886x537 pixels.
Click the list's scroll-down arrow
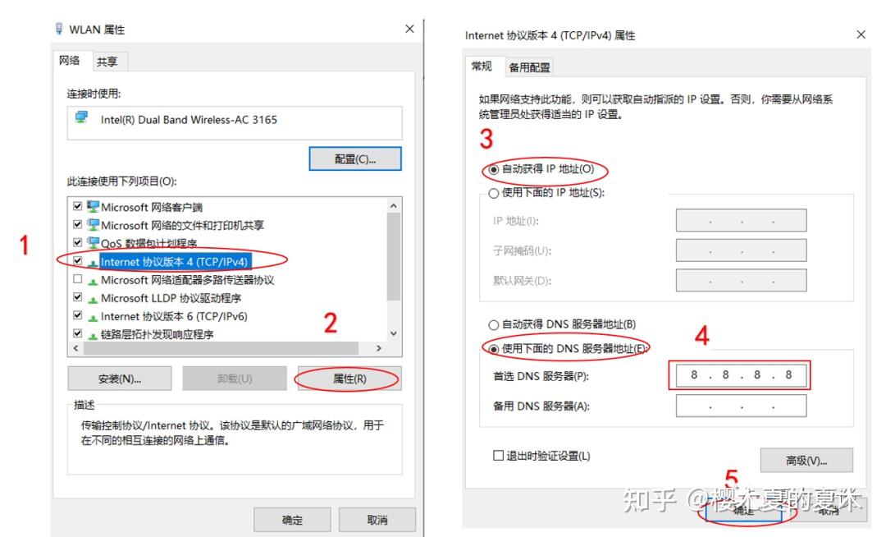(394, 333)
